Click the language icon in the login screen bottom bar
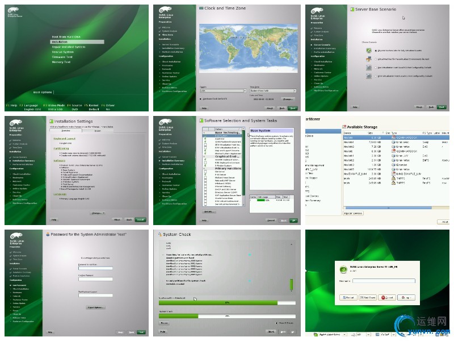 (x=316, y=334)
